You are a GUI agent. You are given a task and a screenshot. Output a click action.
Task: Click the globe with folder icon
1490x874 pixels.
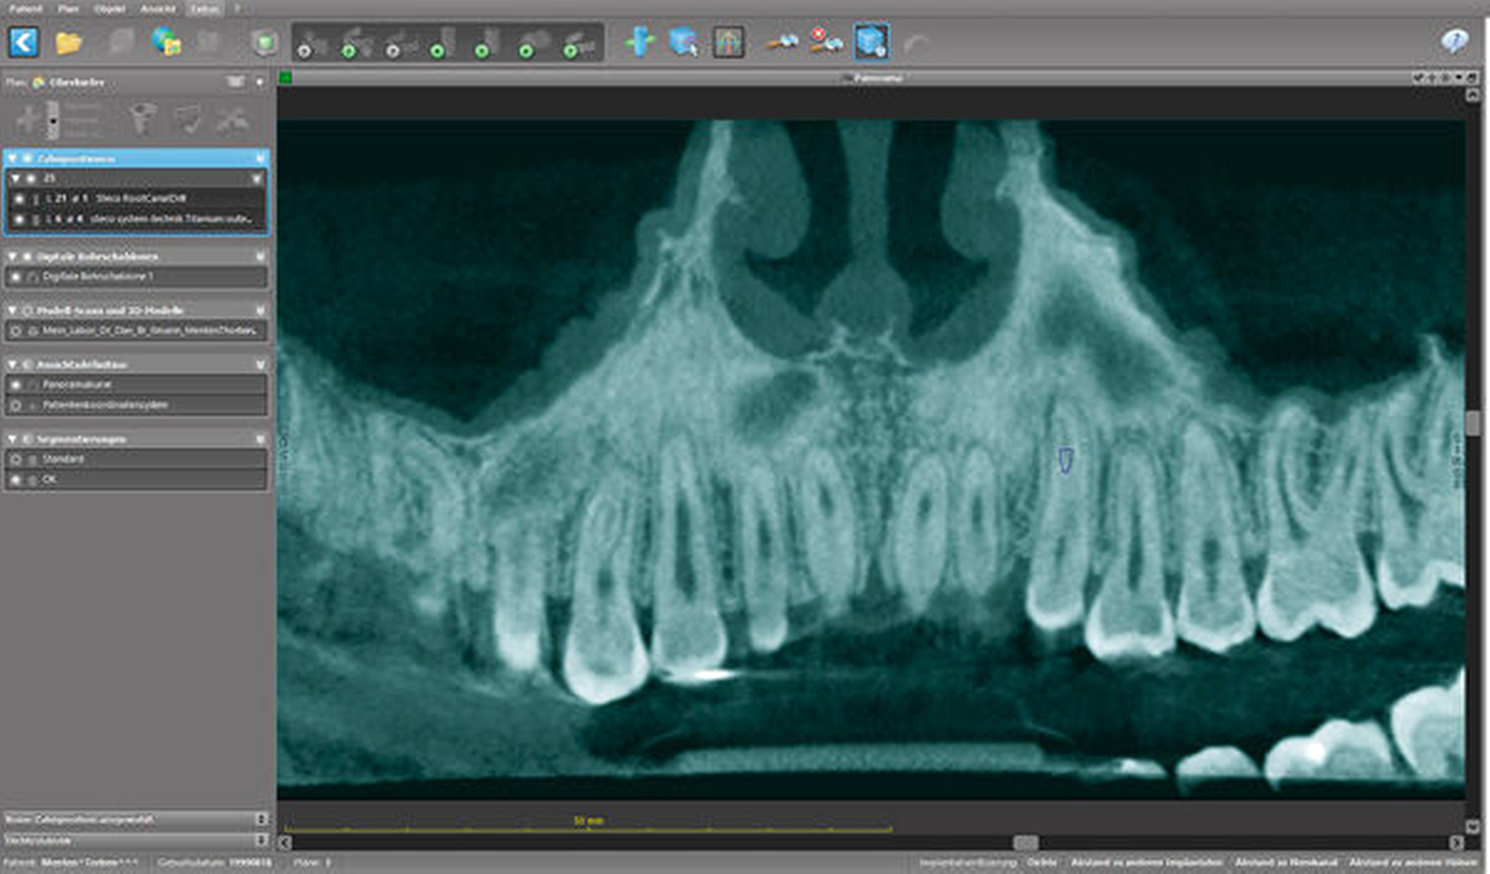tap(166, 42)
